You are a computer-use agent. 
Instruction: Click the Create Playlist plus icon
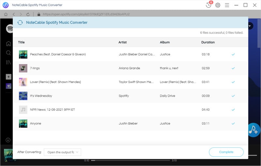9,77
